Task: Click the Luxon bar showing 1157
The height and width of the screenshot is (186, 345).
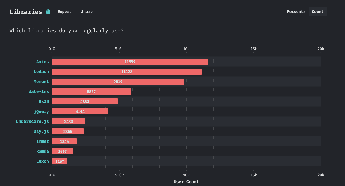Action: (60, 161)
